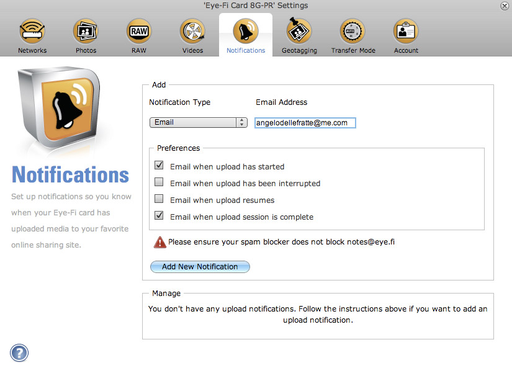This screenshot has width=512, height=368.
Task: Click the window title 'Eye-Fi Card 8G-PR' Settings
Action: [x=256, y=6]
